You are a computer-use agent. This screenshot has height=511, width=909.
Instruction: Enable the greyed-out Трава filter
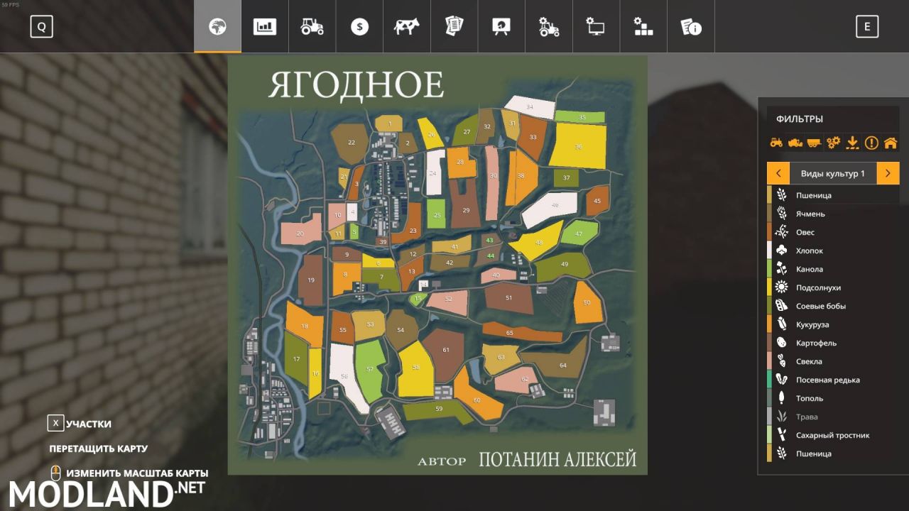[x=833, y=417]
